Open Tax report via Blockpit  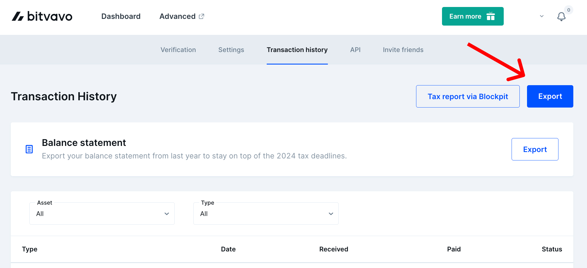coord(468,96)
